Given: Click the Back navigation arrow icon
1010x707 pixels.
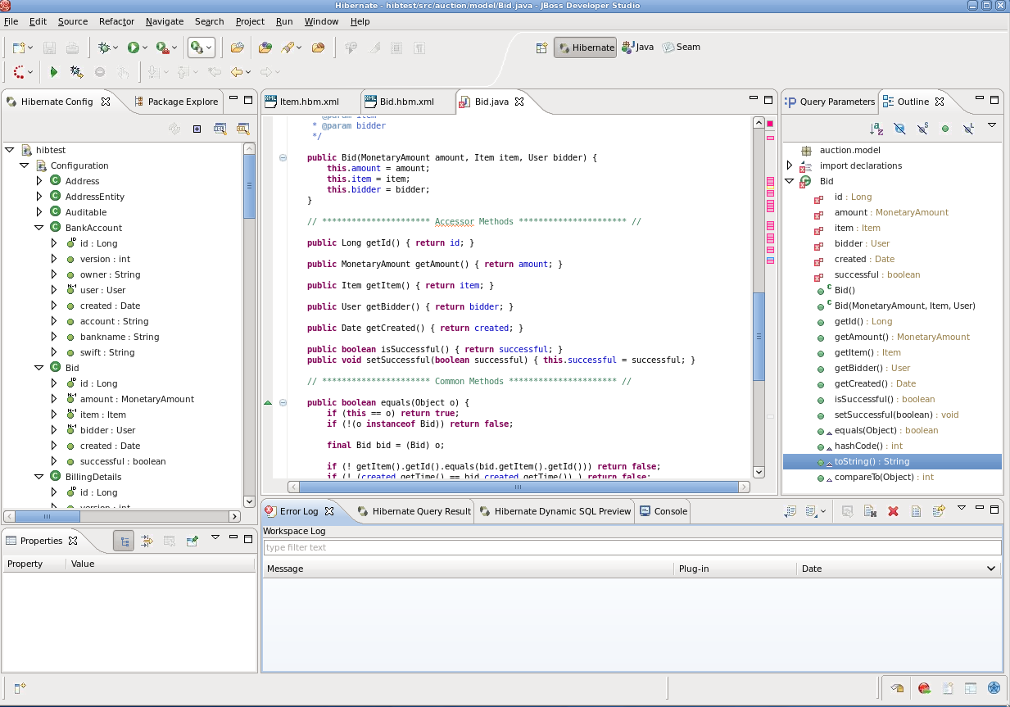Looking at the screenshot, I should (237, 72).
